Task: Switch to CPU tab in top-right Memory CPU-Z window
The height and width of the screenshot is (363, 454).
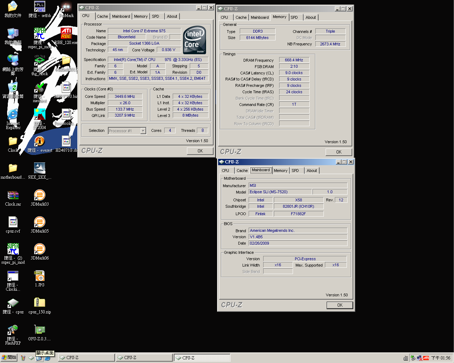Action: tap(225, 17)
